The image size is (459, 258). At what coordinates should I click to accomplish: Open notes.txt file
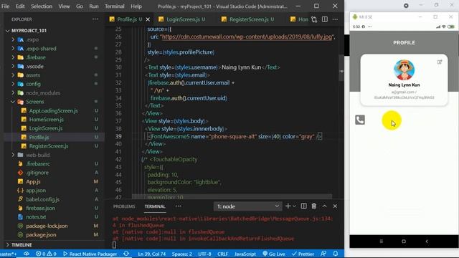[36, 216]
